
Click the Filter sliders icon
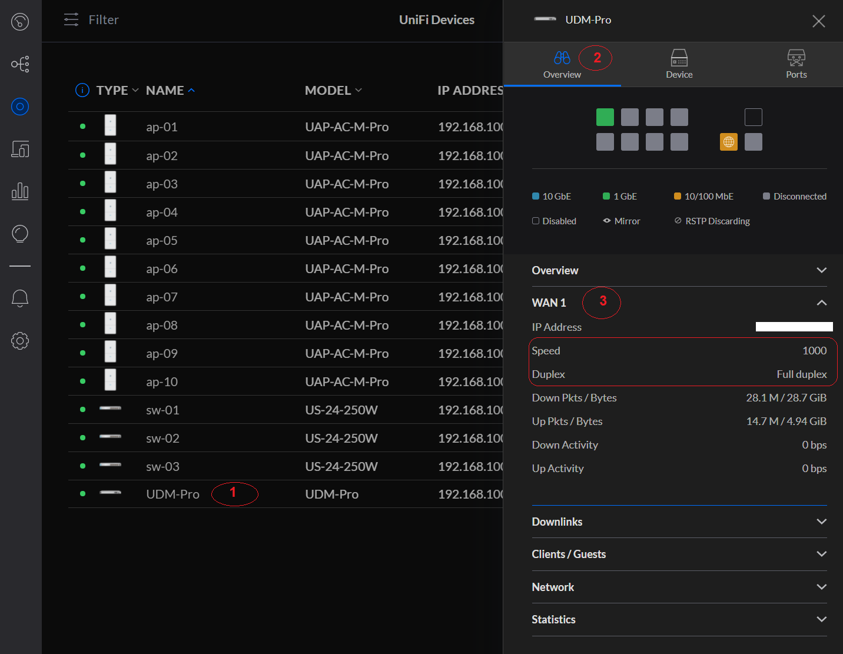(71, 20)
